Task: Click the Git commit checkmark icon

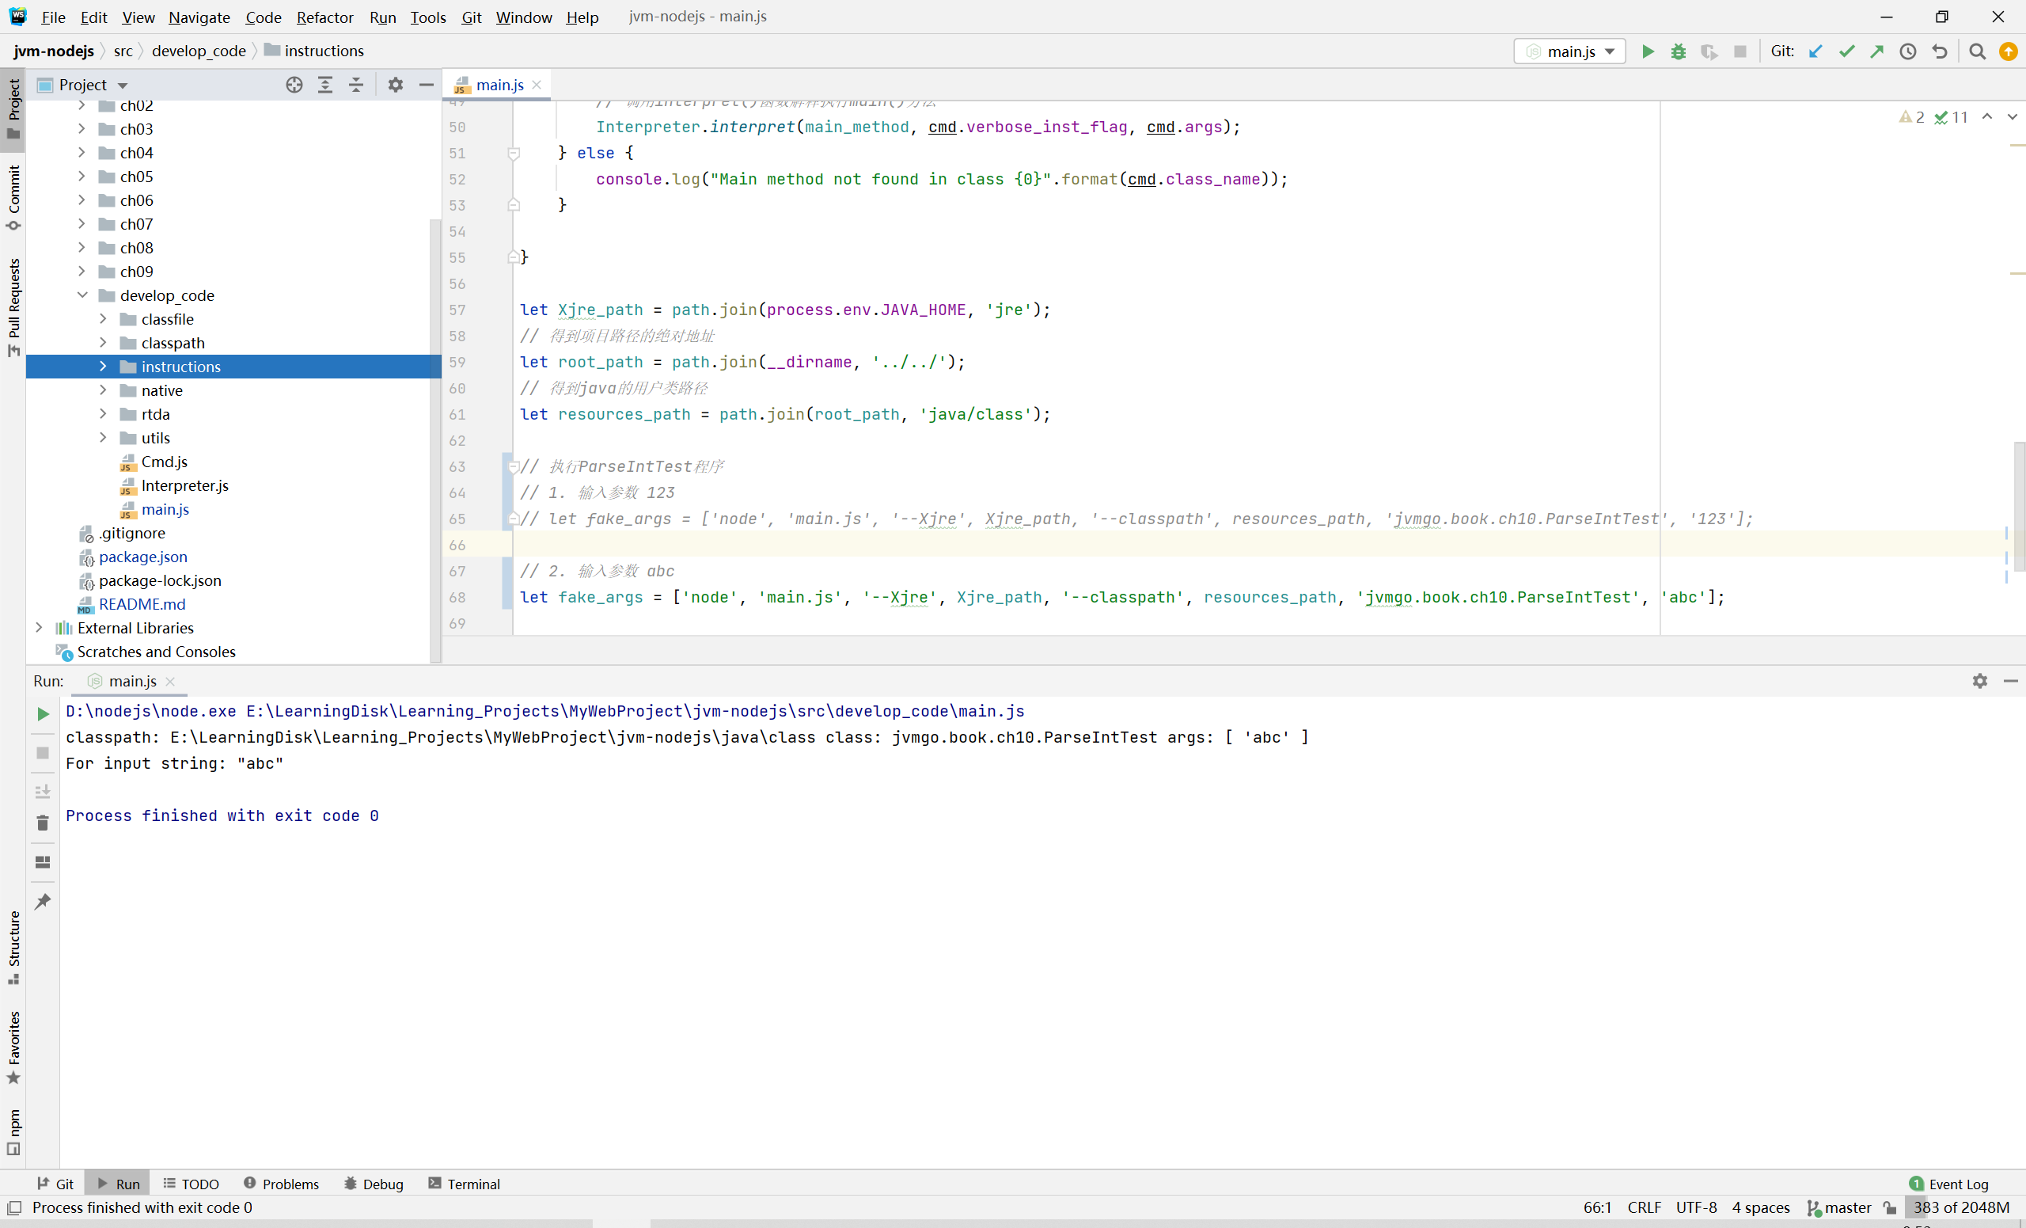Action: [1847, 51]
